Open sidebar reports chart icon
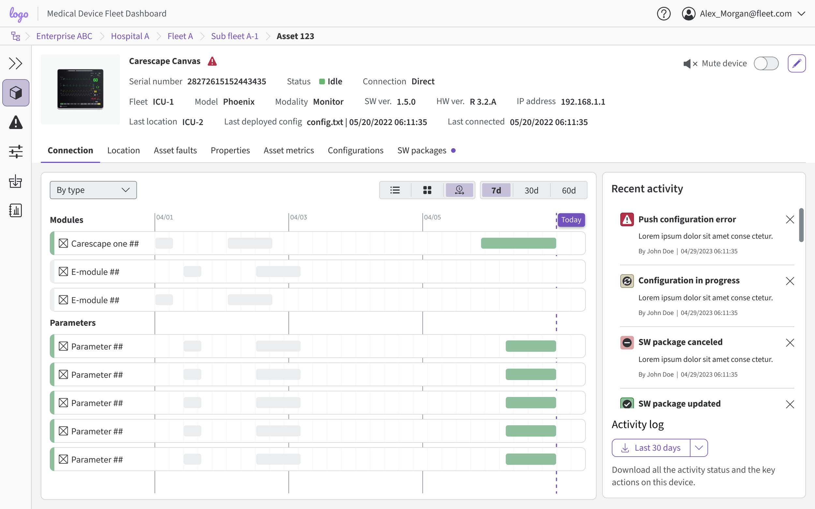 pyautogui.click(x=16, y=210)
